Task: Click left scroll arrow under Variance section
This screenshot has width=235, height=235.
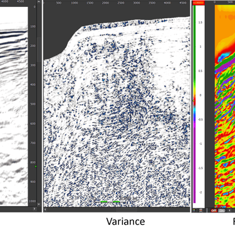Action: coord(45,209)
